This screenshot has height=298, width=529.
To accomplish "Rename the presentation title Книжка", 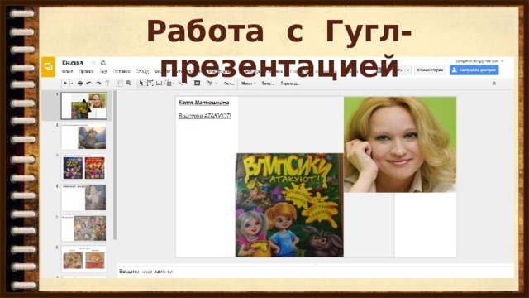I will [73, 63].
